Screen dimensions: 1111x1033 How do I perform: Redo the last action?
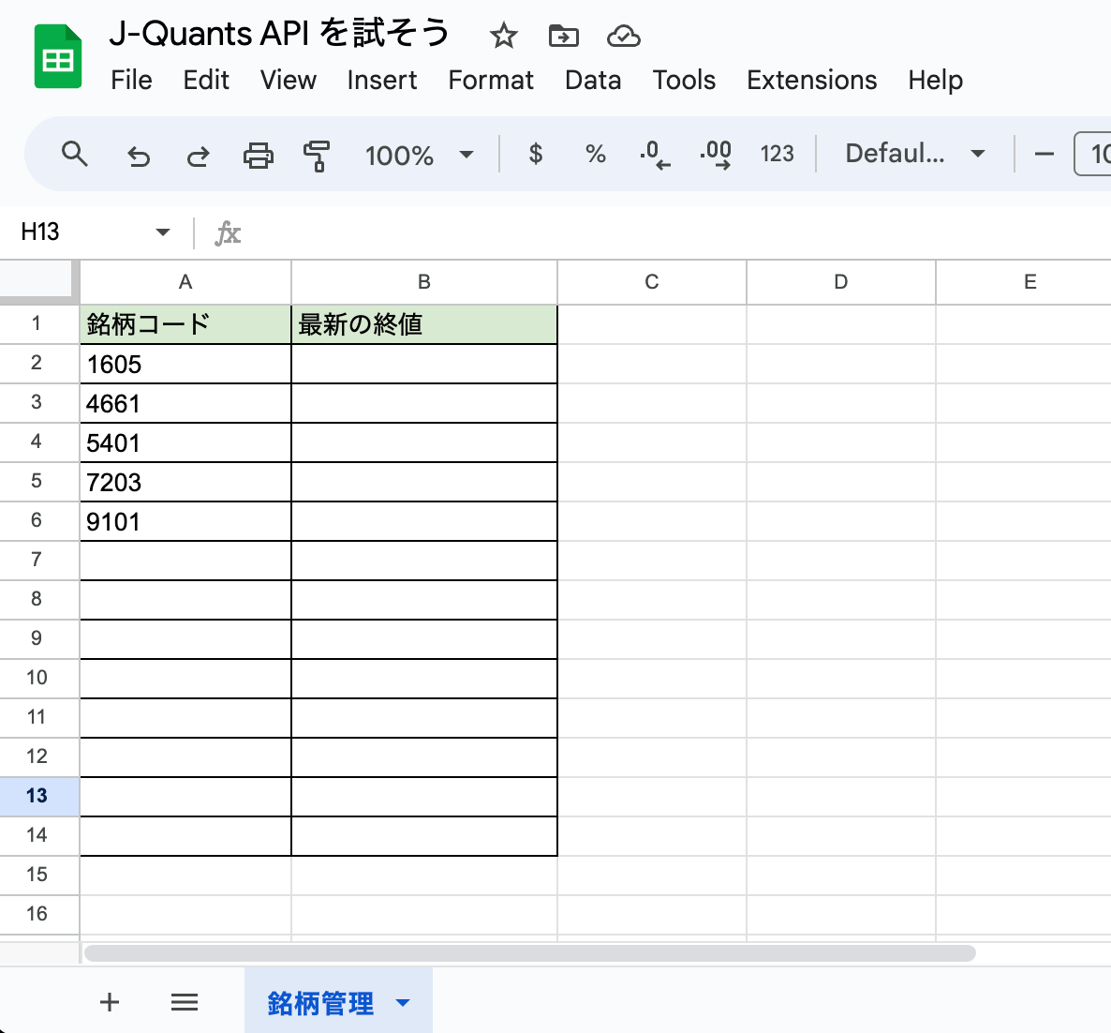[x=198, y=155]
